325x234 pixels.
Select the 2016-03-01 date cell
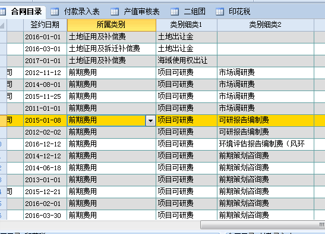(45, 49)
